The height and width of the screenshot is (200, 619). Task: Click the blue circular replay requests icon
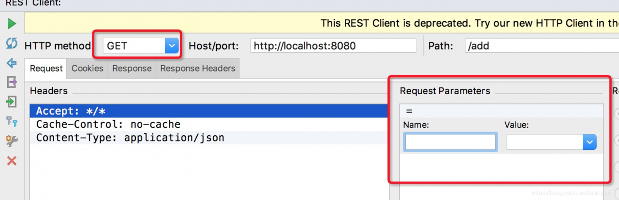tap(12, 43)
